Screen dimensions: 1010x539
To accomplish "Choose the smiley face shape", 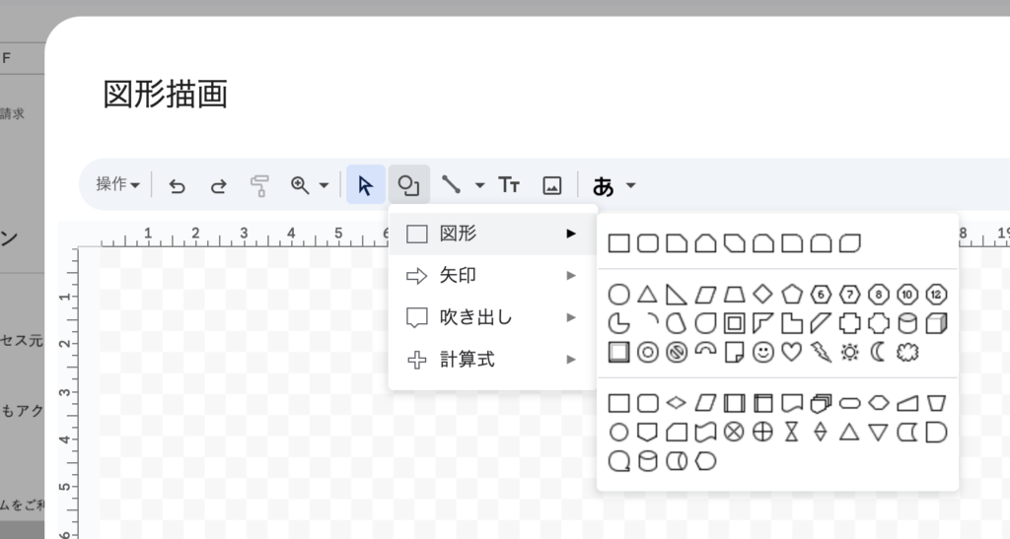I will (762, 352).
